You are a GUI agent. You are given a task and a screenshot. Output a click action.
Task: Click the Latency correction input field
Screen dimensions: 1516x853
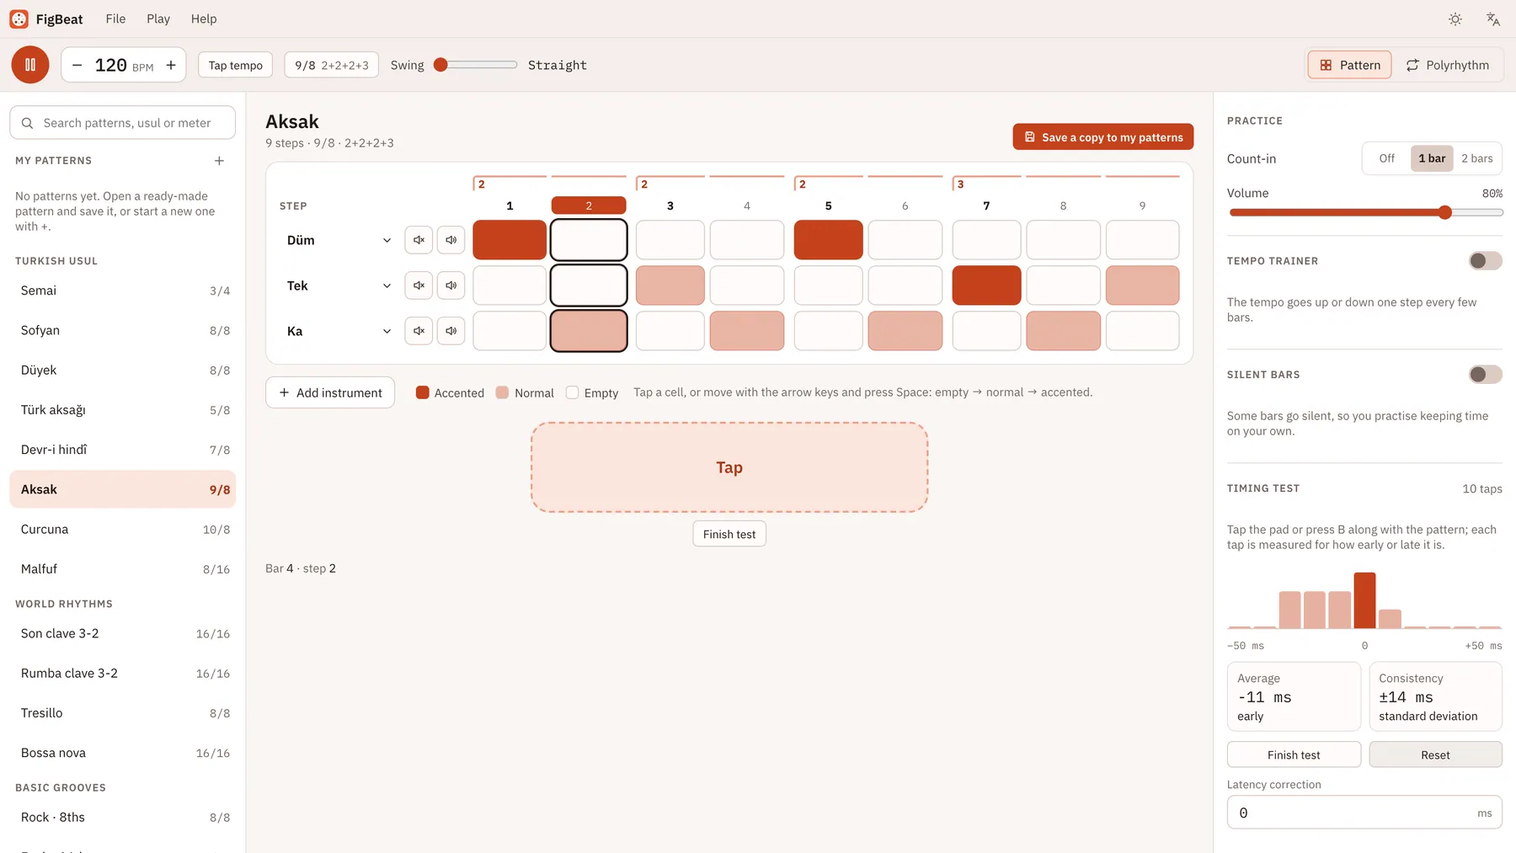[1364, 813]
